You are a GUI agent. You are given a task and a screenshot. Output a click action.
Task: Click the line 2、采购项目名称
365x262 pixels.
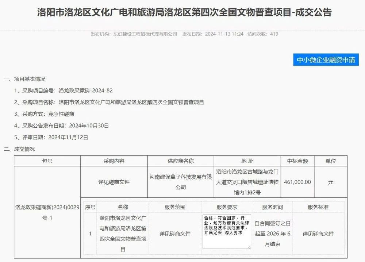tap(109, 102)
